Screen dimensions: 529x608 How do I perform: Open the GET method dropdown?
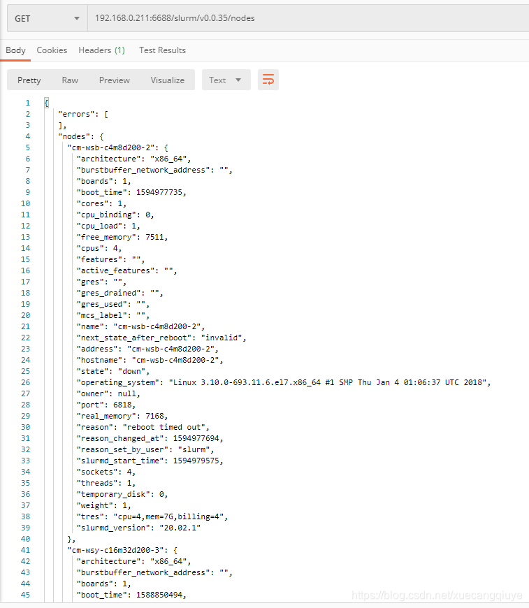(x=48, y=19)
